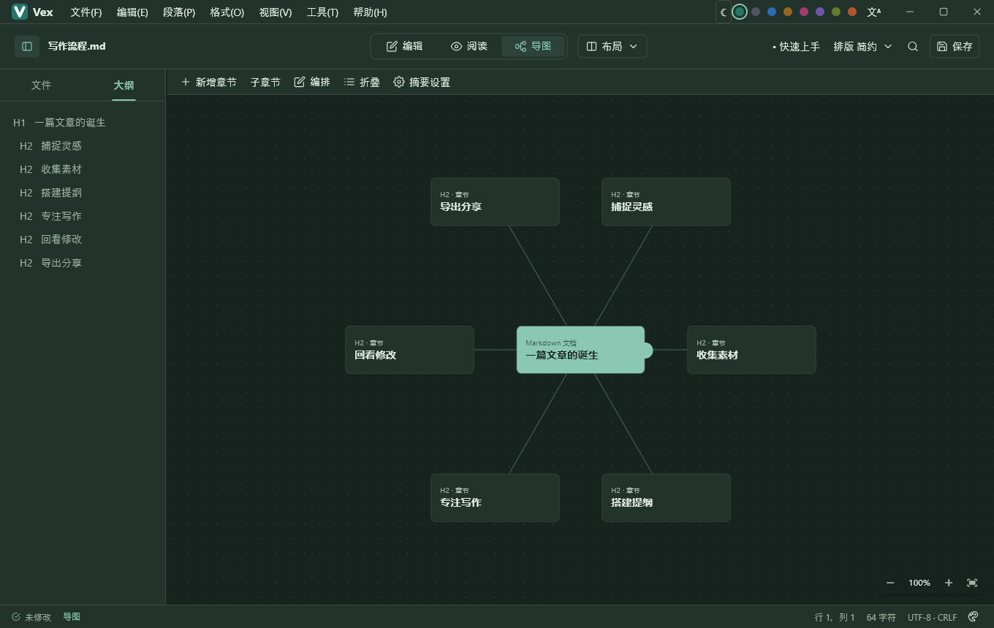
Task: Click the 导出分享 mind map node
Action: pos(495,202)
